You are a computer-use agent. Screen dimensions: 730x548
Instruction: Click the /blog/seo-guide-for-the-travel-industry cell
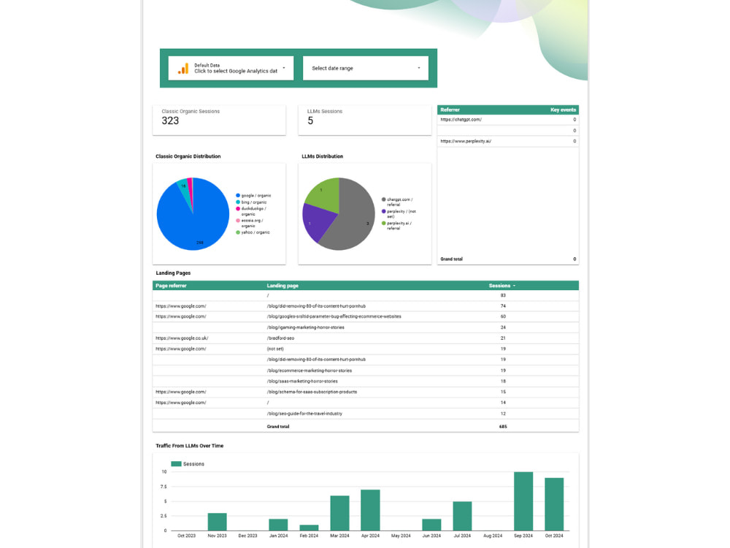[x=304, y=414]
